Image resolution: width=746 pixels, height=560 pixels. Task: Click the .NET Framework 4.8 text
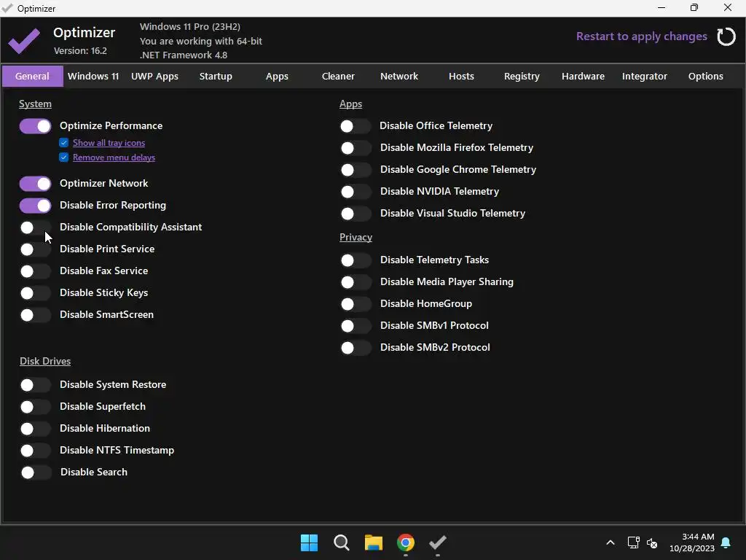(184, 55)
